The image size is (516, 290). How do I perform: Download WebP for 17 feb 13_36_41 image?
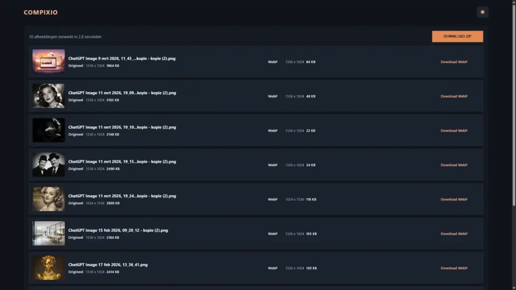(454, 268)
